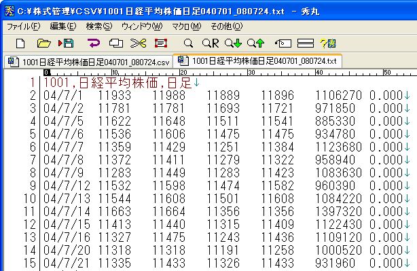Click value 885330 on line 4

335,122
